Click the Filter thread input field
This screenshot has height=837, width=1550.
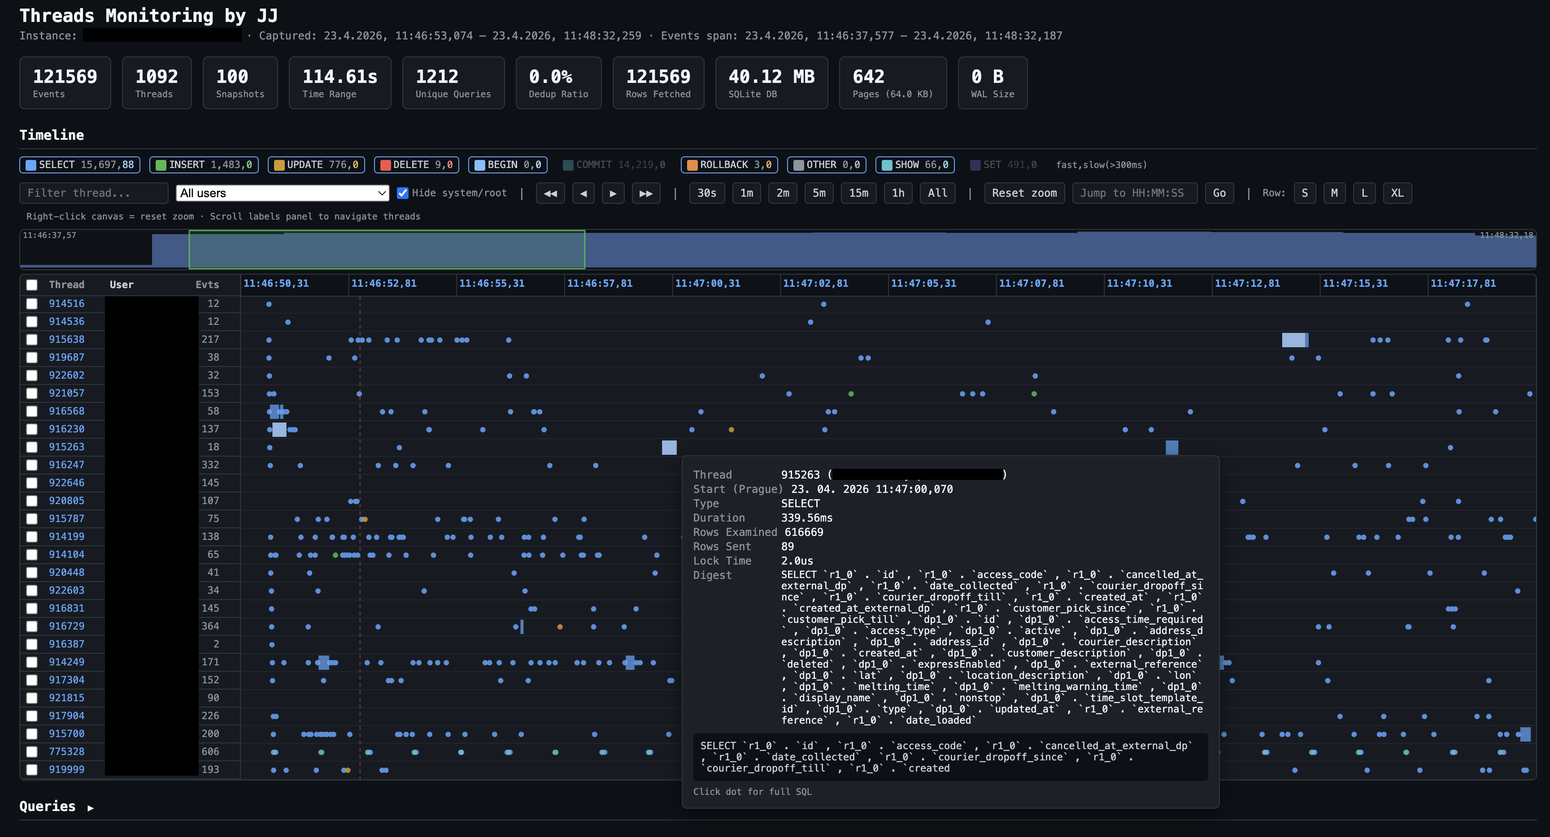tap(93, 192)
